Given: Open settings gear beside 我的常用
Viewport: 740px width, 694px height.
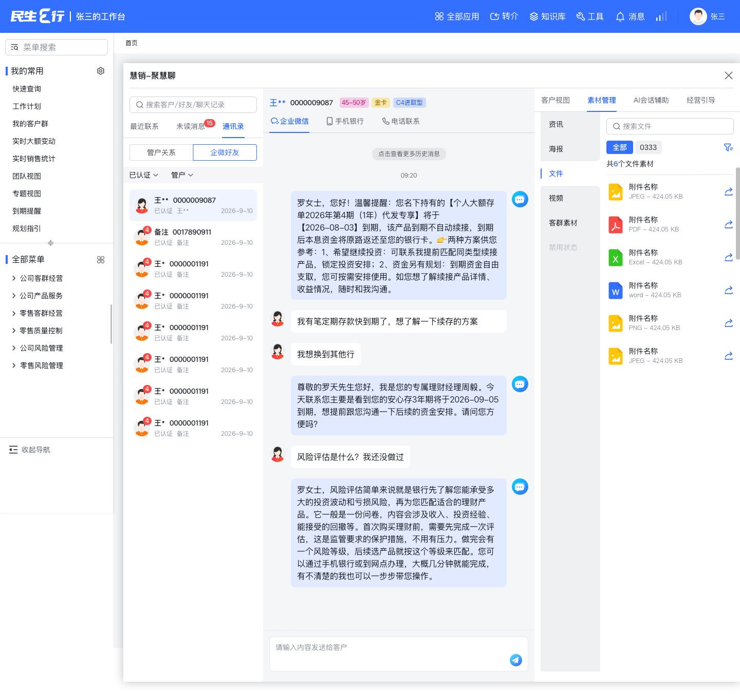Looking at the screenshot, I should point(101,71).
